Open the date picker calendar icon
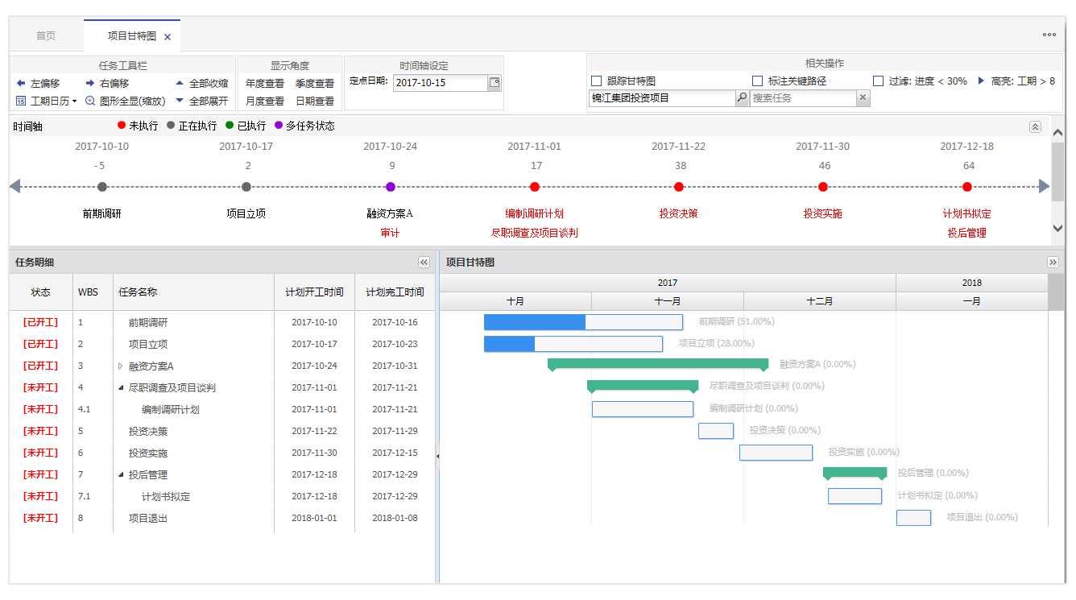 494,82
